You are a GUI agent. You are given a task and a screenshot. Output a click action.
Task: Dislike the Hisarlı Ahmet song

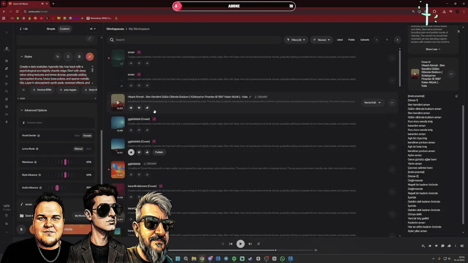click(139, 108)
